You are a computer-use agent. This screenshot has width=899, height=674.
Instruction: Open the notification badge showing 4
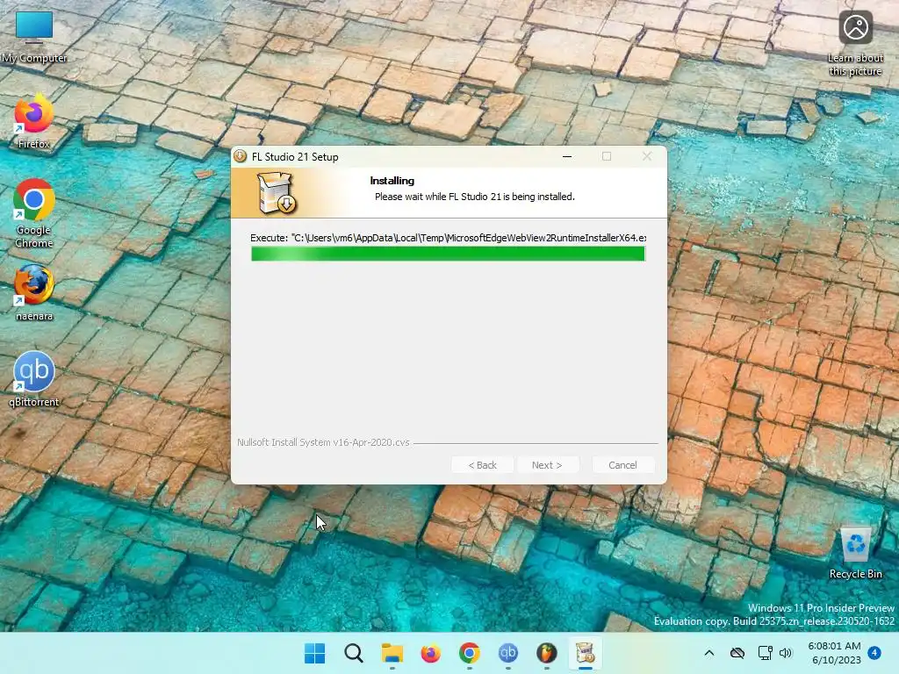click(874, 653)
